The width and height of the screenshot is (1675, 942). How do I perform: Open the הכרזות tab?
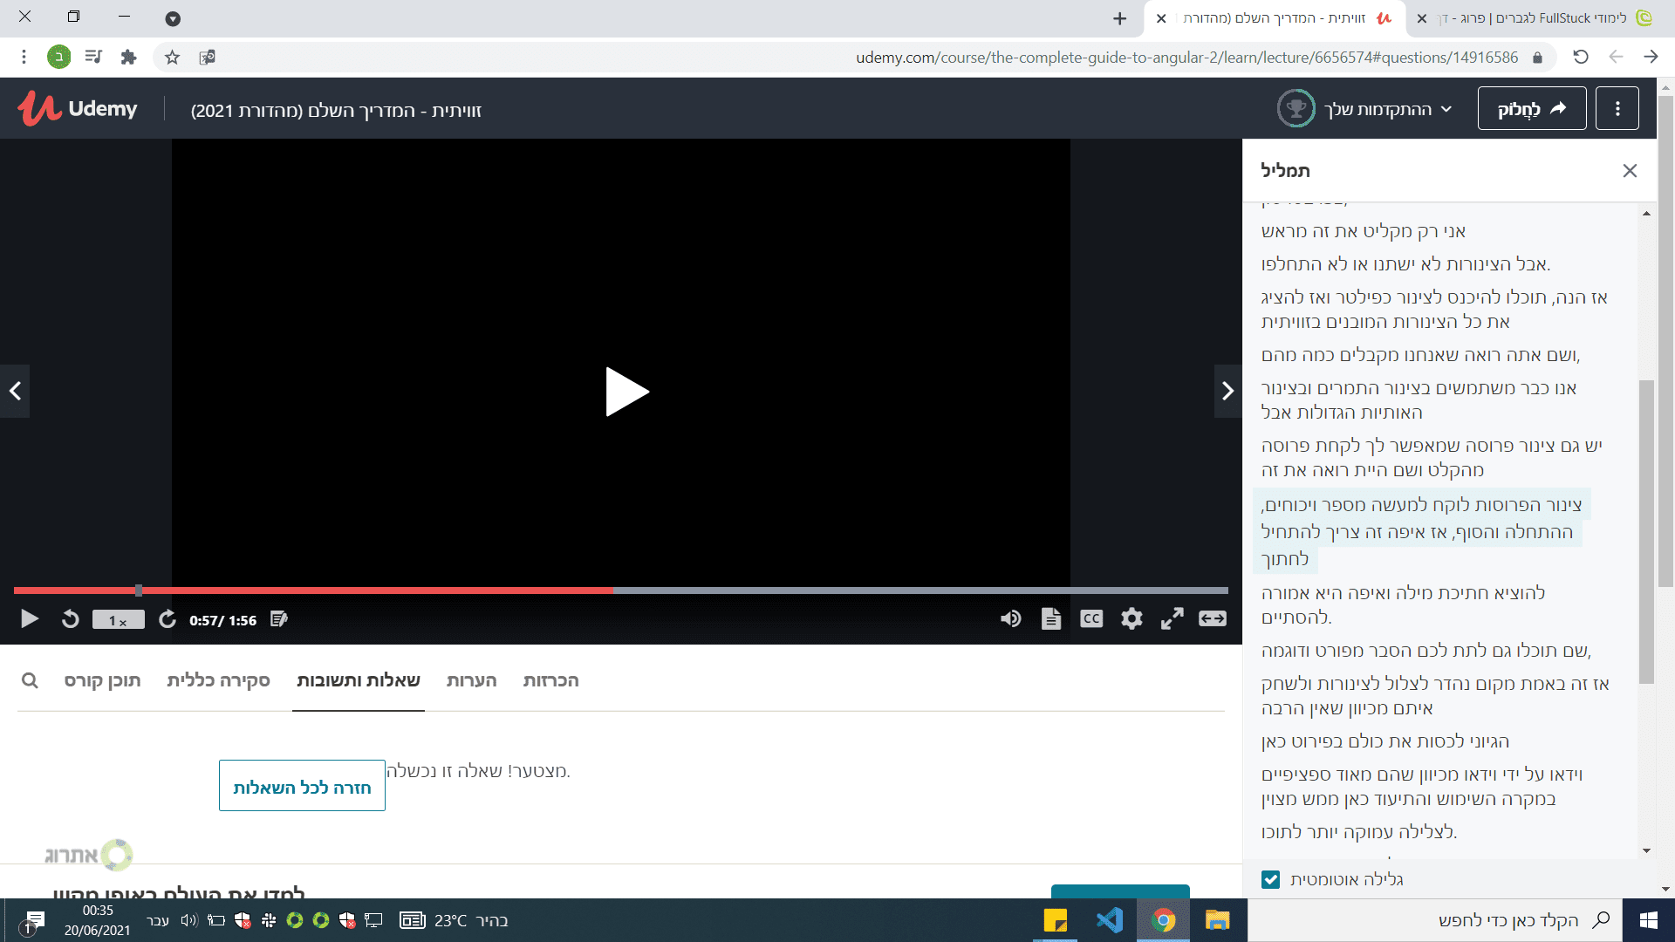coord(550,680)
